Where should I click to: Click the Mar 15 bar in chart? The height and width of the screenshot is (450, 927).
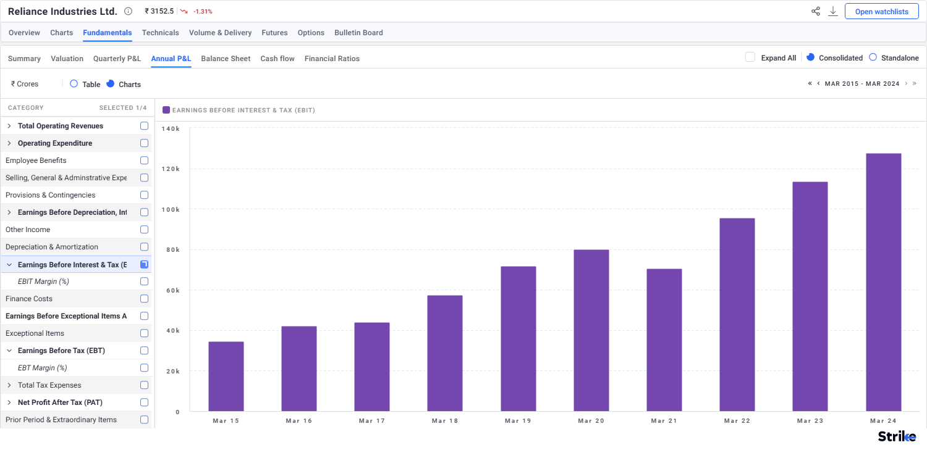click(226, 377)
